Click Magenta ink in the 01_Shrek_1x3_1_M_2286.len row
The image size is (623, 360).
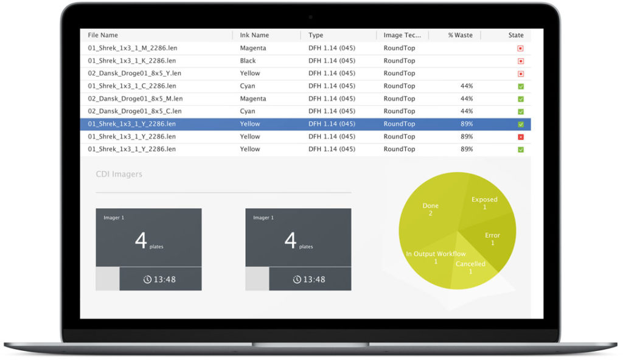pos(252,48)
